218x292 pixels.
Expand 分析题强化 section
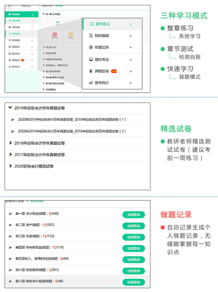click(x=44, y=89)
